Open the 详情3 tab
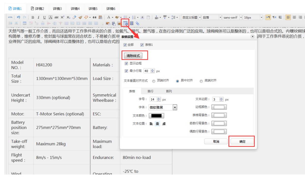This screenshot has width=305, height=178. [57, 9]
